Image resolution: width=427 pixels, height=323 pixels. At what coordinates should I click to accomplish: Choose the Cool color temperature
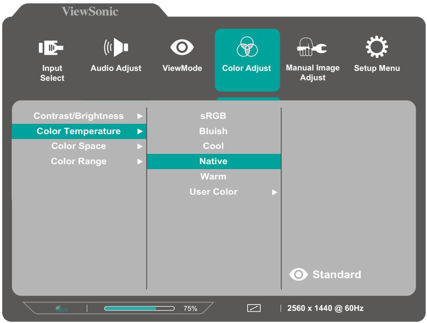pyautogui.click(x=214, y=146)
